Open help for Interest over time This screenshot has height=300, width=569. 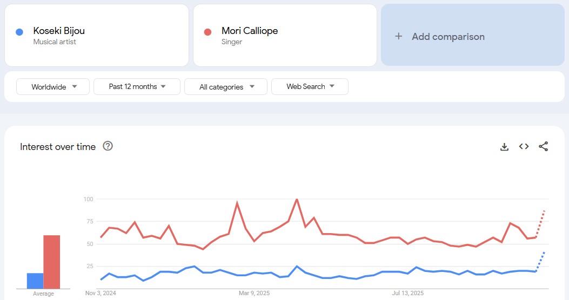pos(108,146)
